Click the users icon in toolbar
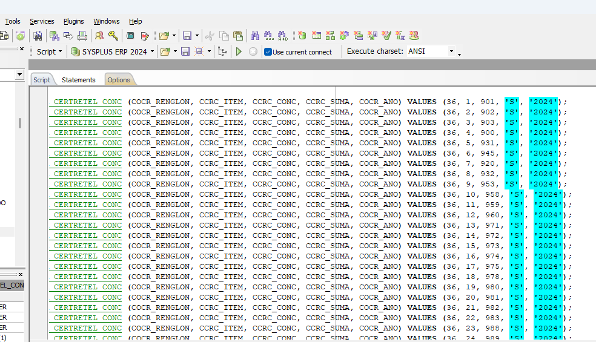596x342 pixels. (x=99, y=36)
